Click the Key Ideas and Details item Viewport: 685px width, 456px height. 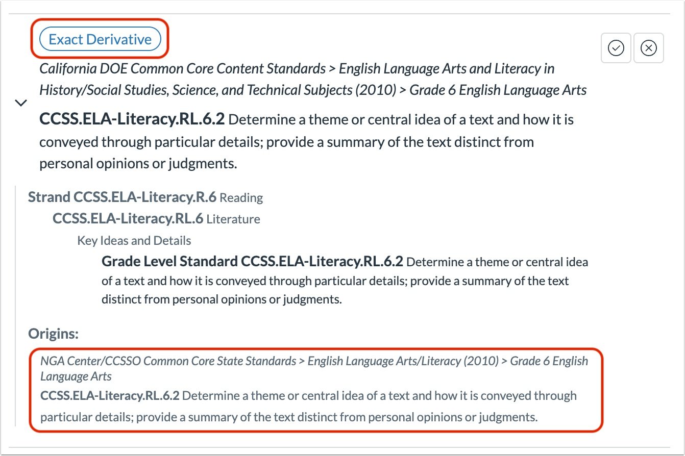tap(134, 241)
